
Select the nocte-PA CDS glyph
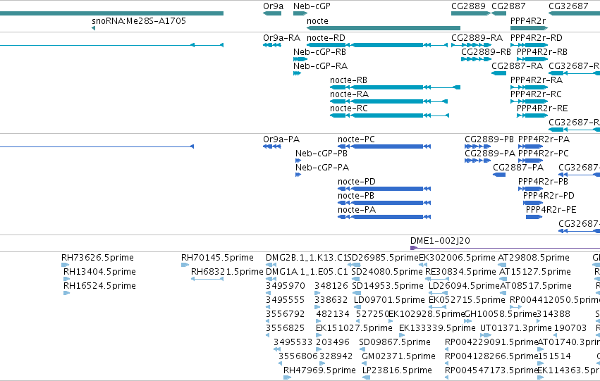[x=384, y=217]
